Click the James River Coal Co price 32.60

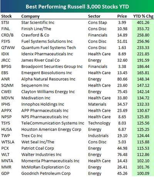[x=122, y=60]
